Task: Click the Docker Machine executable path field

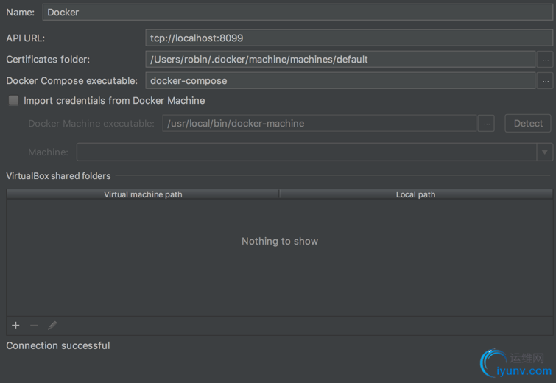Action: coord(319,124)
